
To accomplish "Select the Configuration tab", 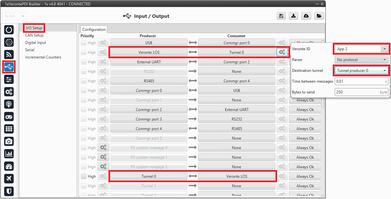I will point(94,30).
